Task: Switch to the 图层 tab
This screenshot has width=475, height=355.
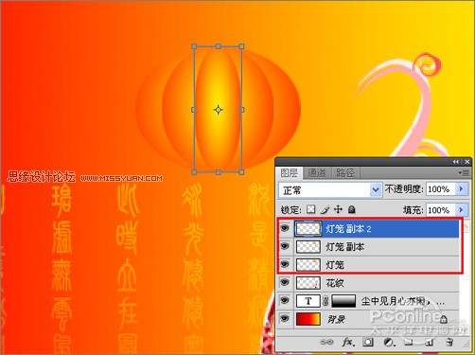Action: [290, 172]
